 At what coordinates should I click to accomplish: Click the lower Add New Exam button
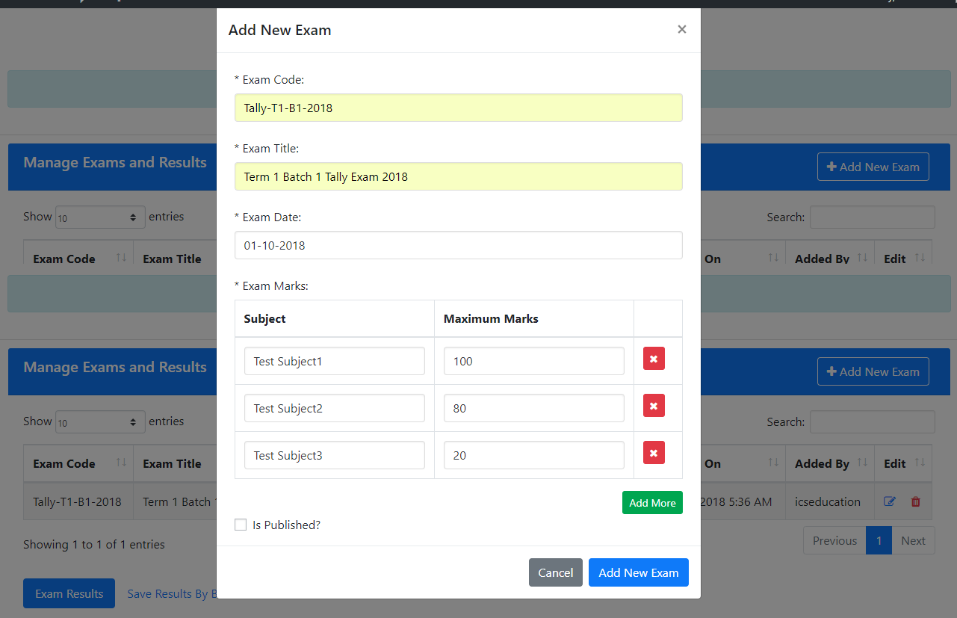(x=873, y=371)
